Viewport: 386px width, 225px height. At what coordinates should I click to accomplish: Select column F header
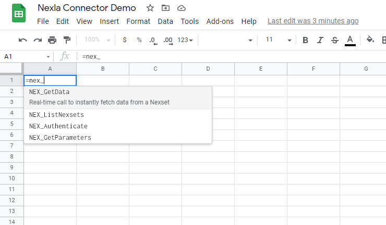(313, 69)
